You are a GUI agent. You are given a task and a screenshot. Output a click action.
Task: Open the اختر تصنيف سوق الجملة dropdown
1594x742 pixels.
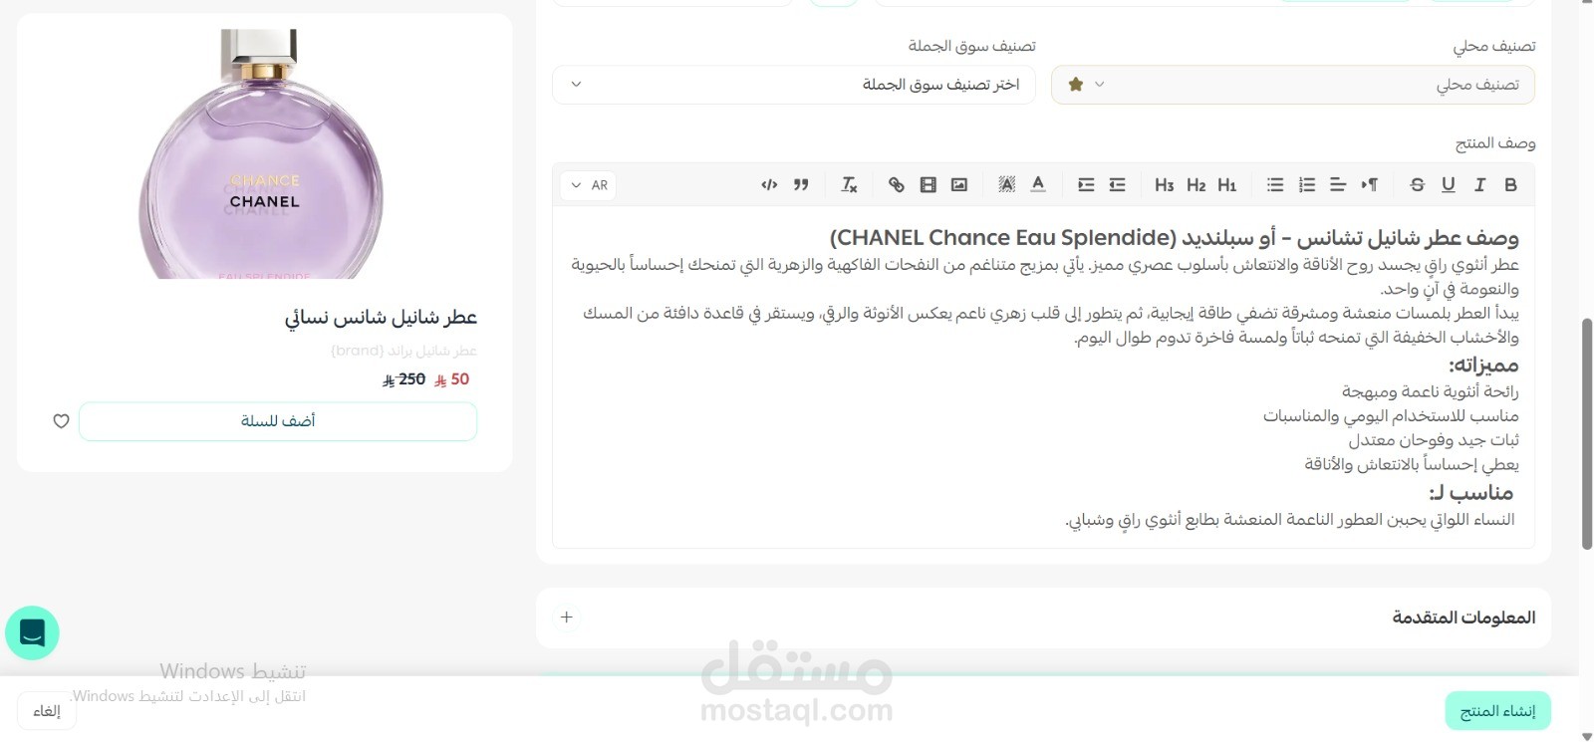tap(793, 85)
